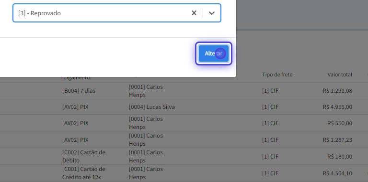Click [1] CIF in the R$ 180,00 row

tap(270, 157)
